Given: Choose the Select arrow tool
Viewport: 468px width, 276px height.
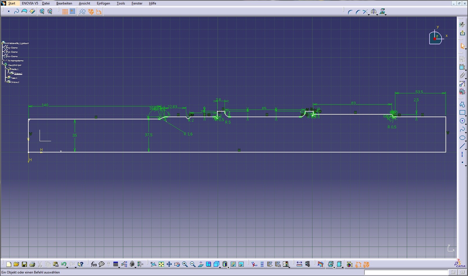Looking at the screenshot, I should 462,46.
